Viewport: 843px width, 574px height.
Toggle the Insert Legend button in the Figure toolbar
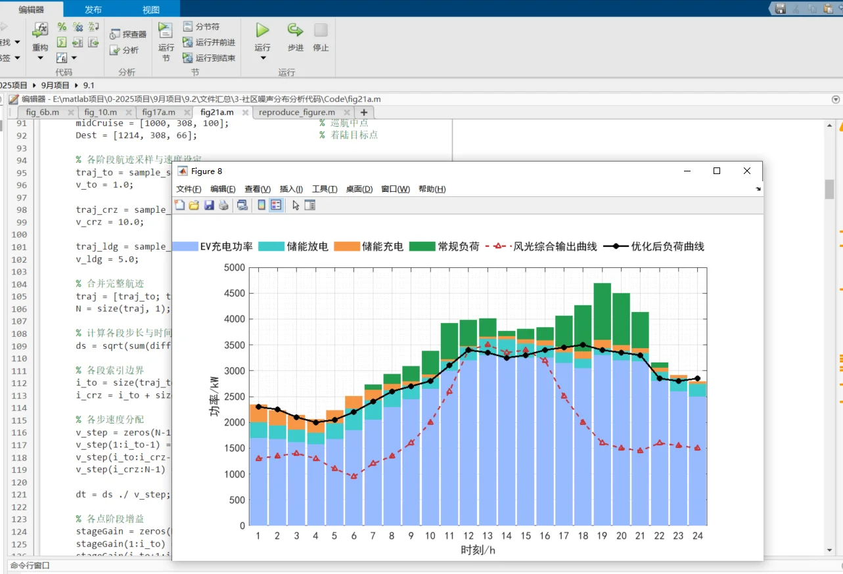(x=276, y=206)
